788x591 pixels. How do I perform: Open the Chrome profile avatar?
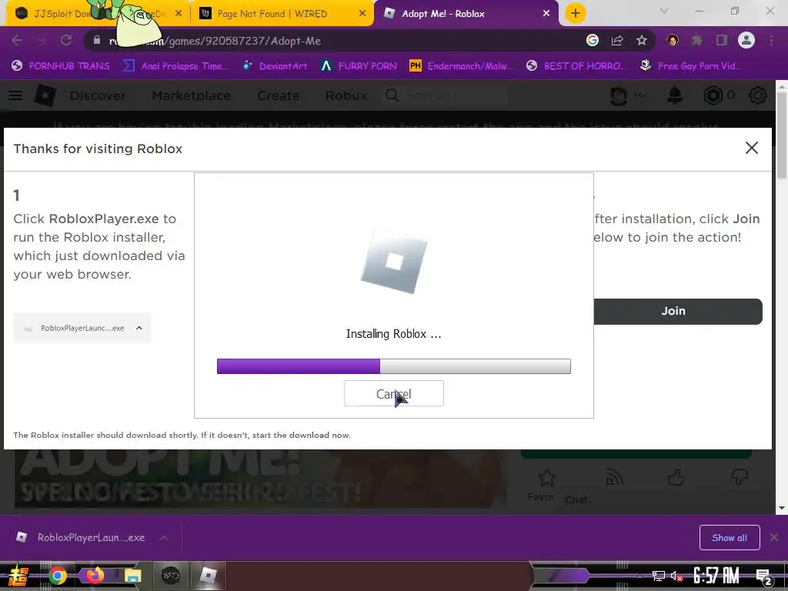(x=746, y=40)
